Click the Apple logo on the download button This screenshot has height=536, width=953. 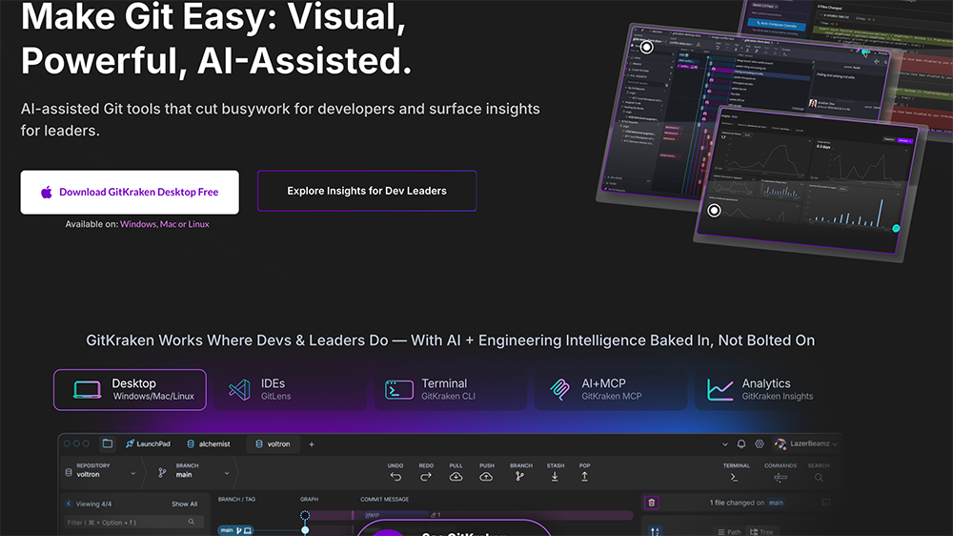(x=46, y=193)
